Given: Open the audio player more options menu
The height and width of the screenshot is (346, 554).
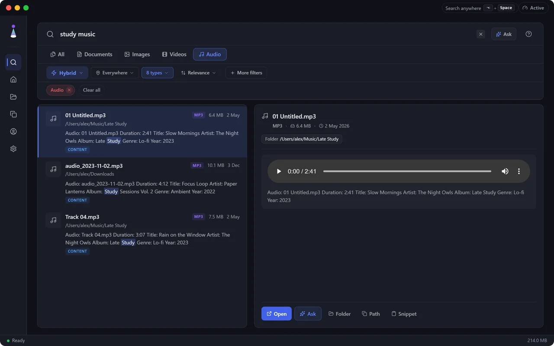Looking at the screenshot, I should pyautogui.click(x=519, y=171).
